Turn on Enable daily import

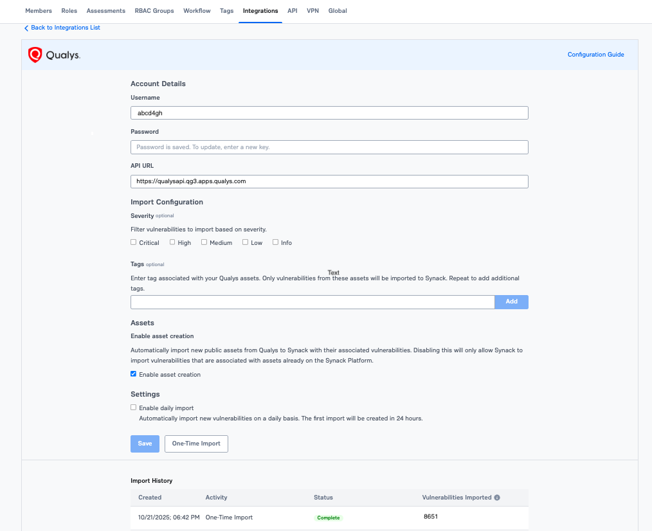pos(134,408)
